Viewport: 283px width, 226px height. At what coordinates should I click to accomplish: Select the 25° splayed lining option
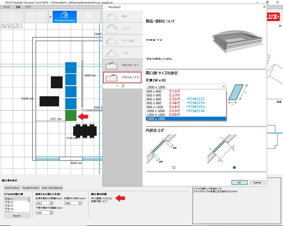point(174,168)
